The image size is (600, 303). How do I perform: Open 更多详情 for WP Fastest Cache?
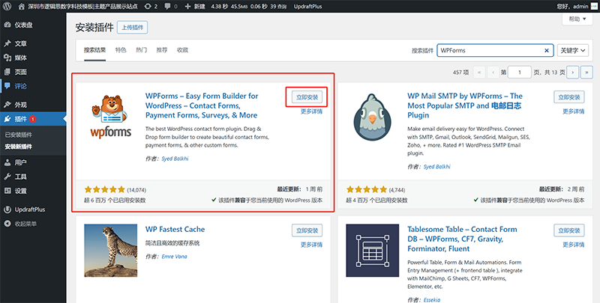(311, 245)
